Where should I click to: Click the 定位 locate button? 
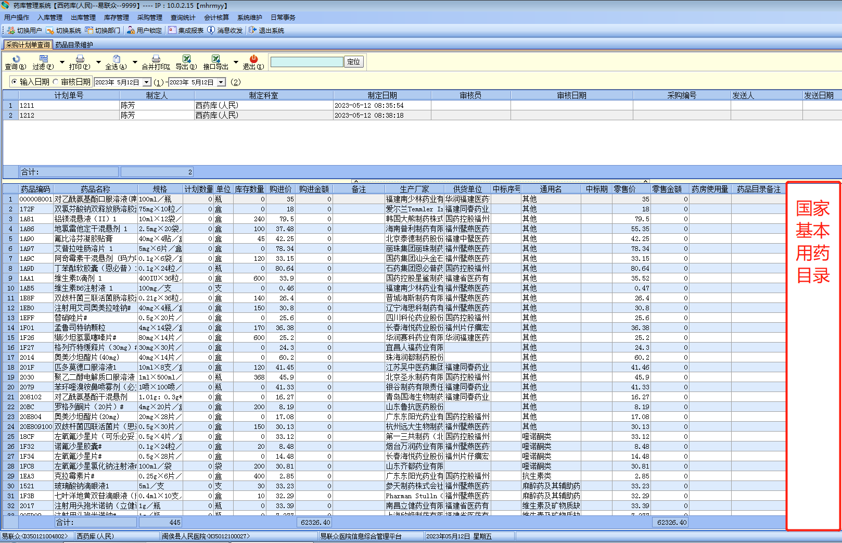tap(353, 62)
